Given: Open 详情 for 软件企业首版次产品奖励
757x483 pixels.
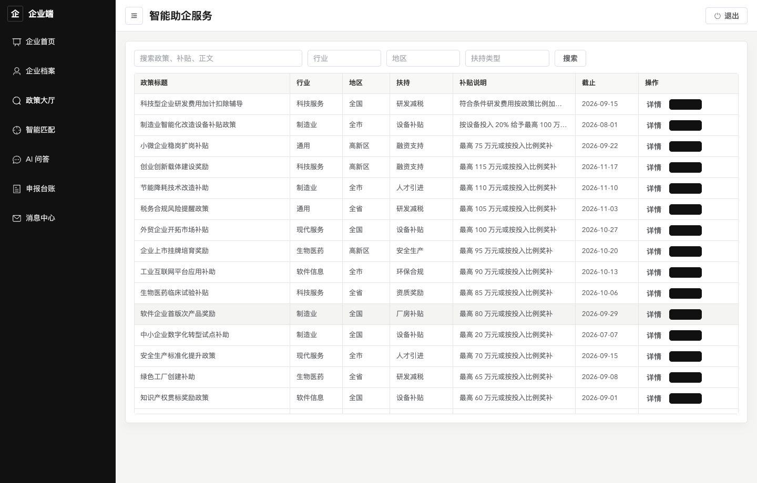Looking at the screenshot, I should coord(654,314).
